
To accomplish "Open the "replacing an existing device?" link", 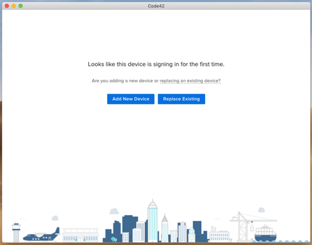I will [190, 81].
